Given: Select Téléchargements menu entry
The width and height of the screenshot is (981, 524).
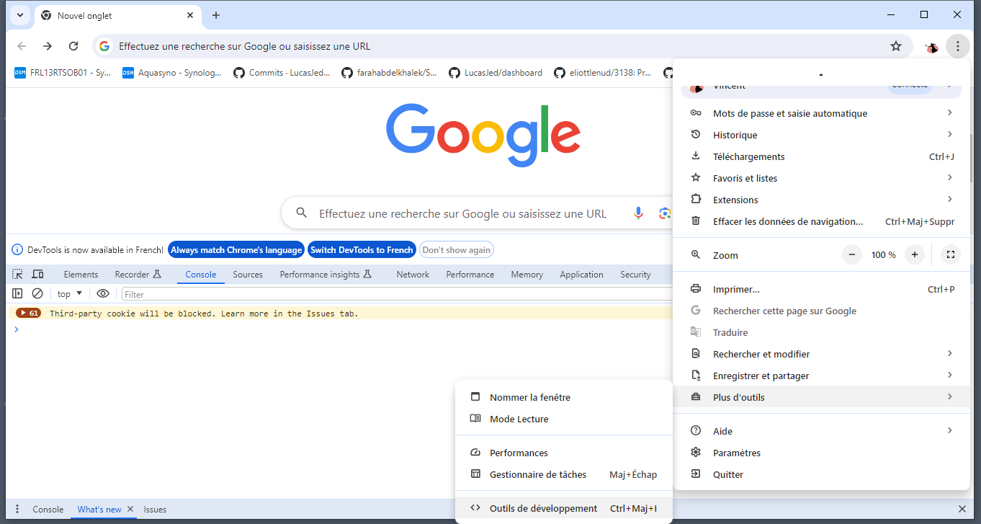Looking at the screenshot, I should pyautogui.click(x=821, y=156).
